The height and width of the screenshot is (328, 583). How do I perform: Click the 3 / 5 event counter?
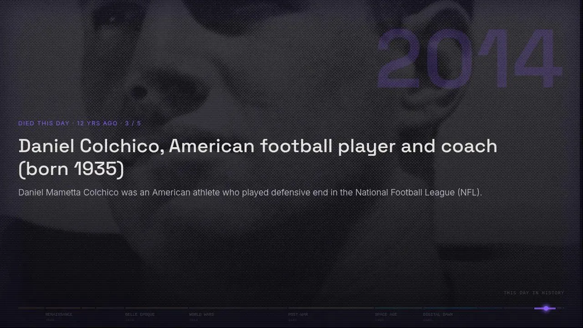(x=133, y=123)
